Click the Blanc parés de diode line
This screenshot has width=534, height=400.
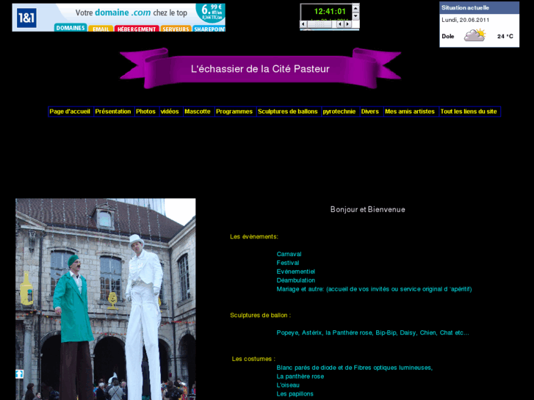click(x=355, y=368)
